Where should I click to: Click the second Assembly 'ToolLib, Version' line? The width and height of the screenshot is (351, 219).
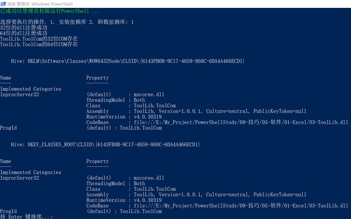point(220,195)
